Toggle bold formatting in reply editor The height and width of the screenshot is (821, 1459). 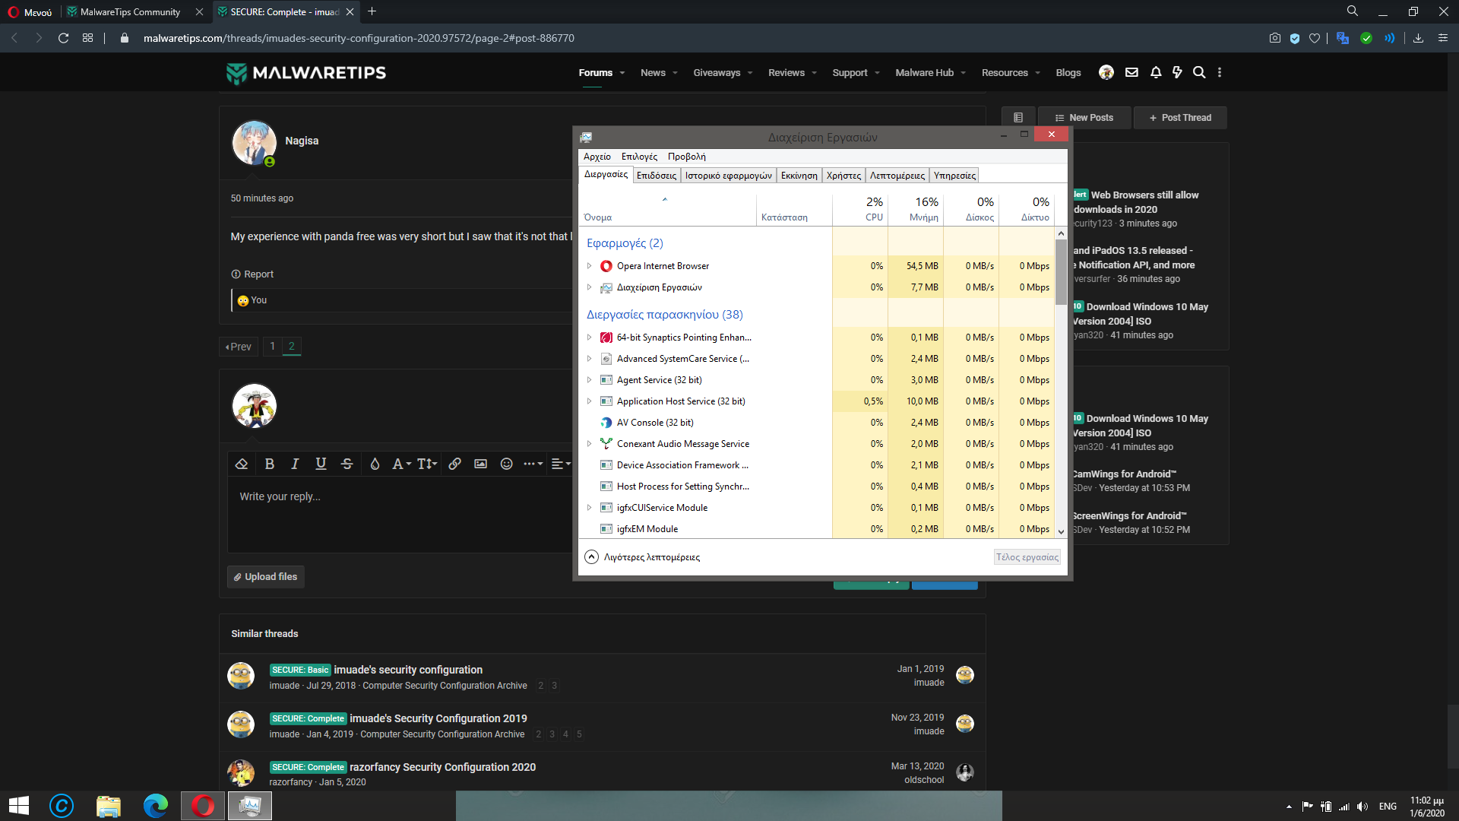click(269, 464)
